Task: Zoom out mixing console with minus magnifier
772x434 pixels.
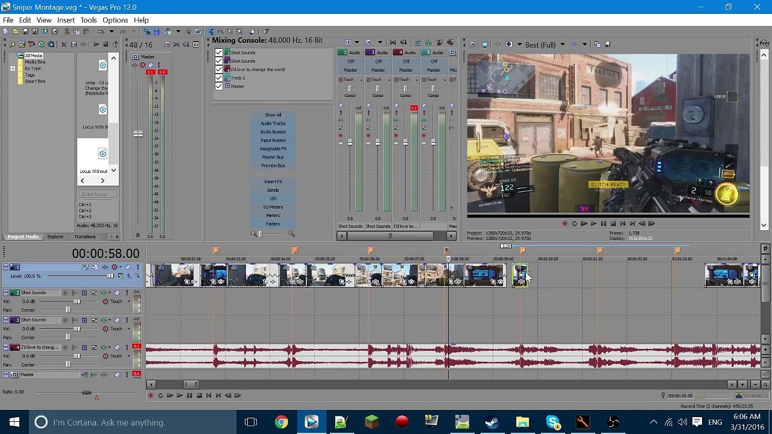Action: (x=254, y=233)
